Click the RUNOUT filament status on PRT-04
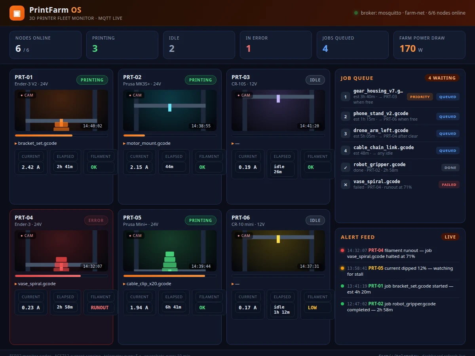Viewport: 475px width, 356px height. tap(100, 307)
